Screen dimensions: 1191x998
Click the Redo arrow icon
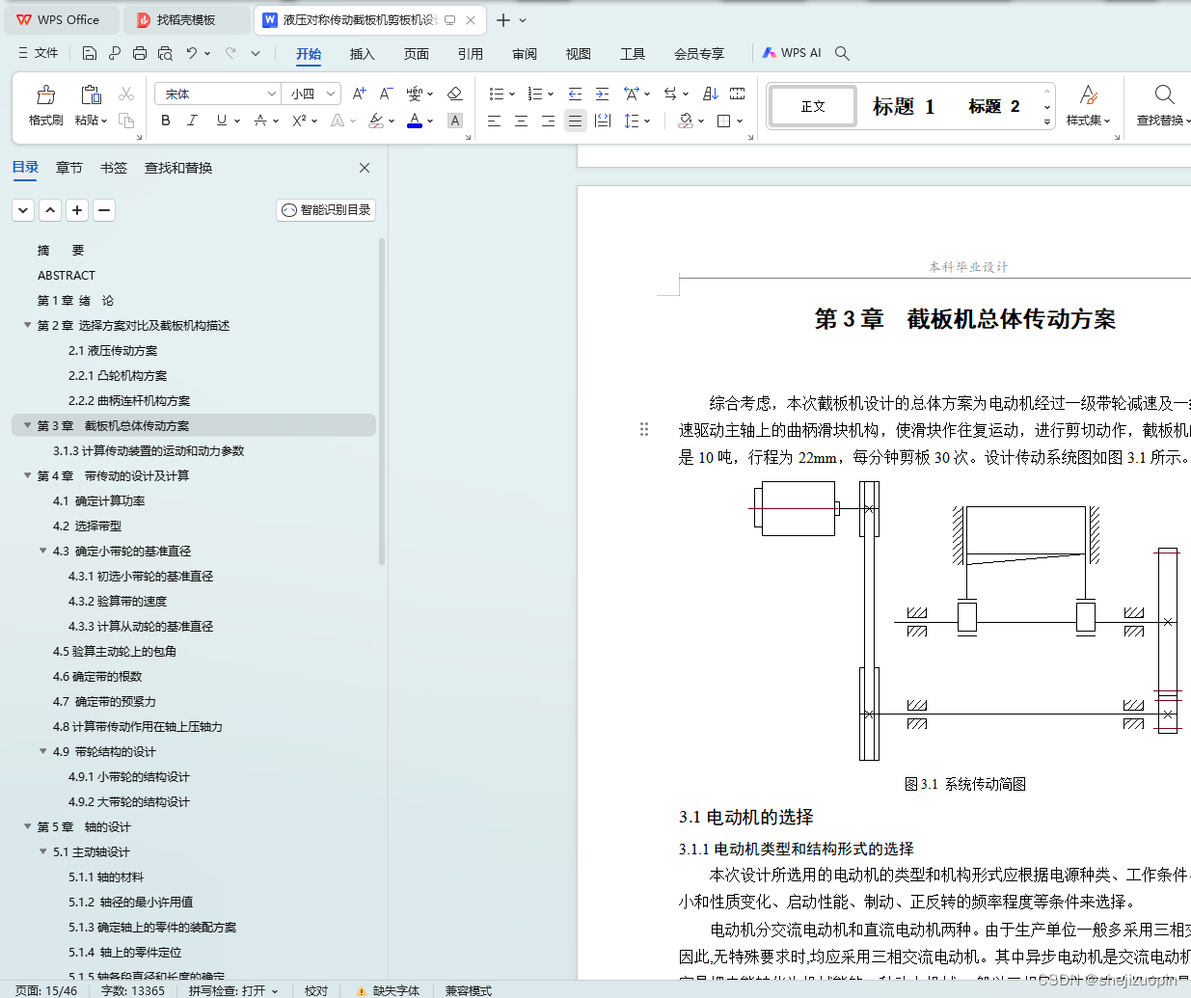[230, 53]
